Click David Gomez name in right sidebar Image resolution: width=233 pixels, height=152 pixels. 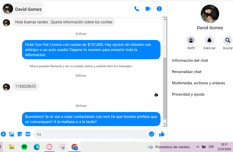tap(210, 28)
